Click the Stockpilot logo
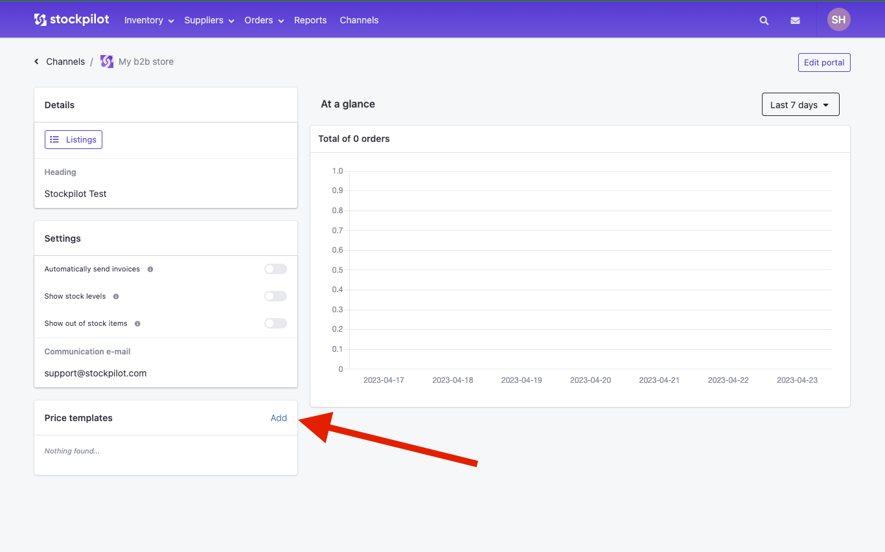Viewport: 885px width, 552px height. 73,20
